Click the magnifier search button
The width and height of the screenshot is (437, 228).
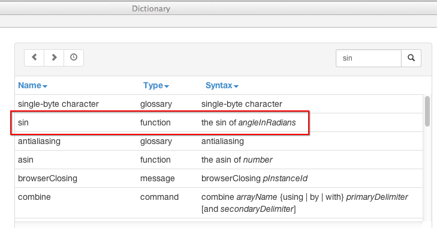coord(411,58)
